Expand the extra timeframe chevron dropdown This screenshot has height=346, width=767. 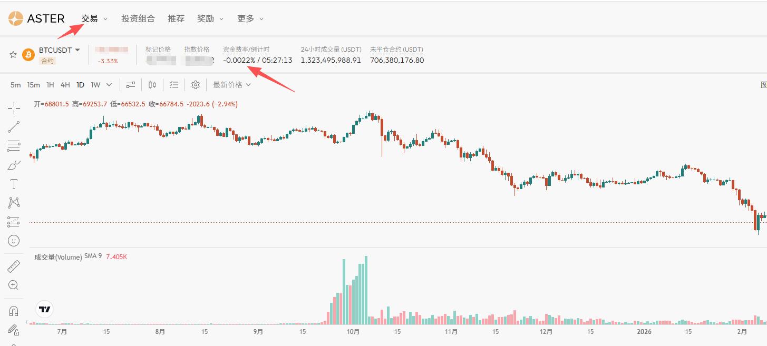109,84
